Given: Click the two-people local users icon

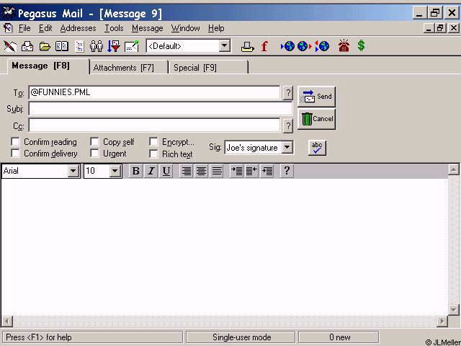Looking at the screenshot, I should pyautogui.click(x=97, y=46).
